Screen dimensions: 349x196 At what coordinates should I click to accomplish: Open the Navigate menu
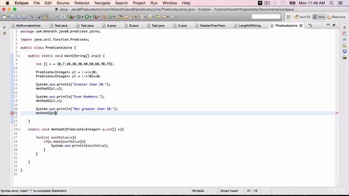[103, 3]
